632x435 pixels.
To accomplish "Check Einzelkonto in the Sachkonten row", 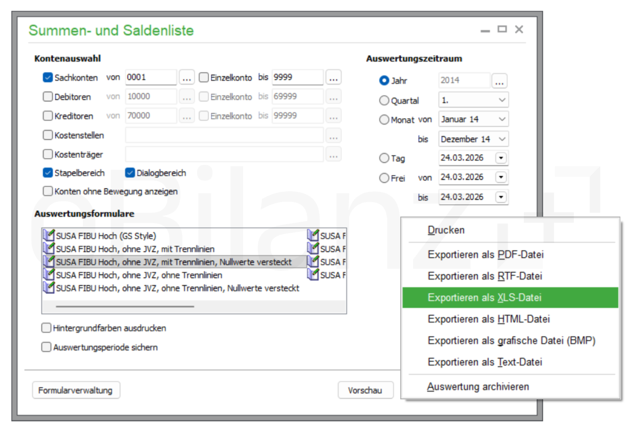I will point(204,78).
